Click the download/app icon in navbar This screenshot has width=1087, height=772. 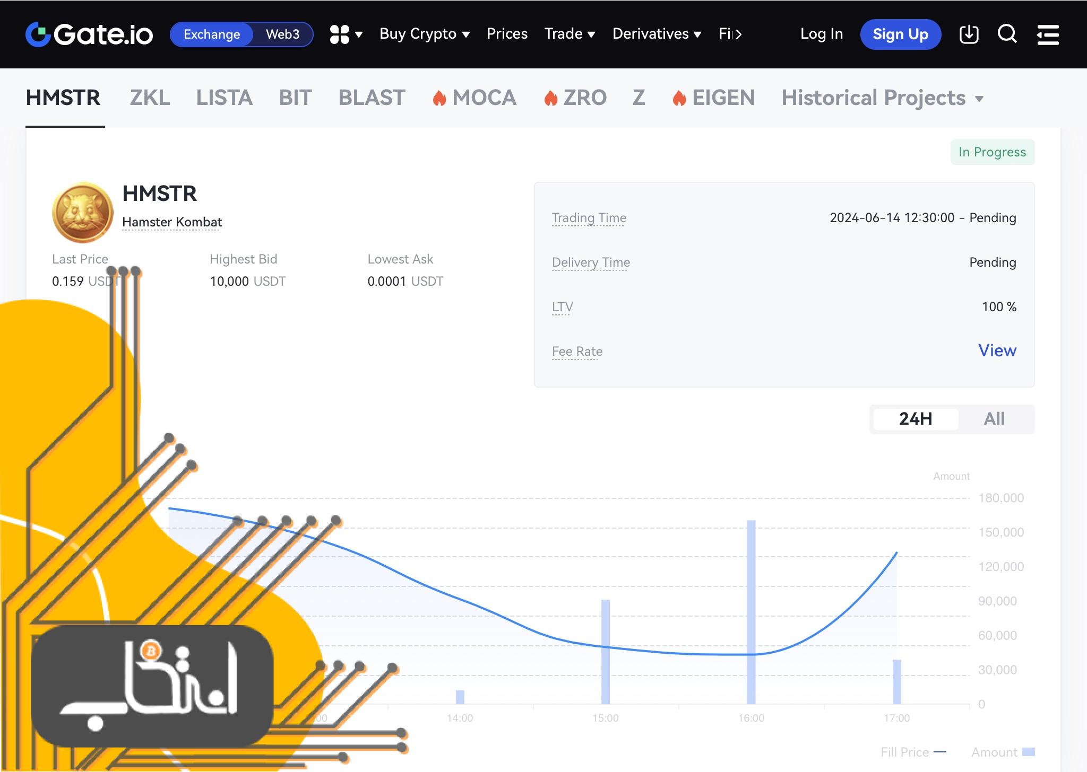point(969,34)
